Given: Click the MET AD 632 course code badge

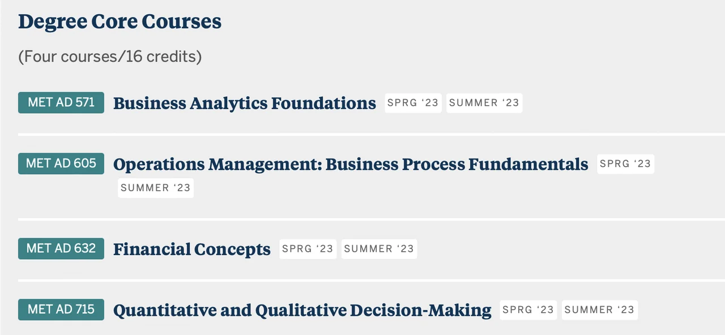Looking at the screenshot, I should pos(61,248).
